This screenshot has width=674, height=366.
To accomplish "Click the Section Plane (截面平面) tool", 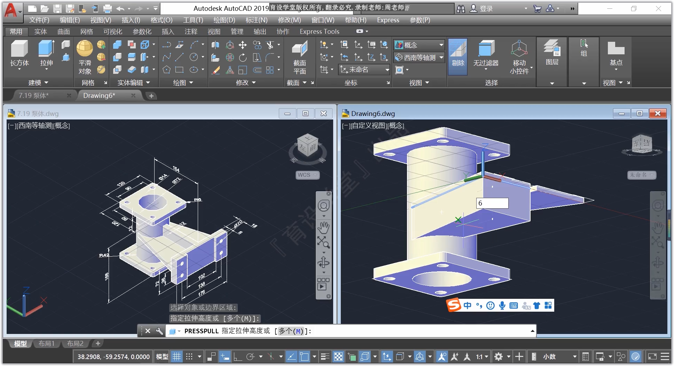I will pyautogui.click(x=299, y=57).
